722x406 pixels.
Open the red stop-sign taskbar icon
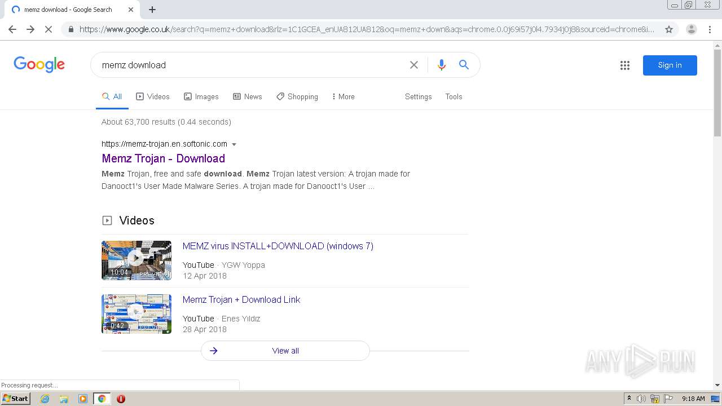coord(121,399)
